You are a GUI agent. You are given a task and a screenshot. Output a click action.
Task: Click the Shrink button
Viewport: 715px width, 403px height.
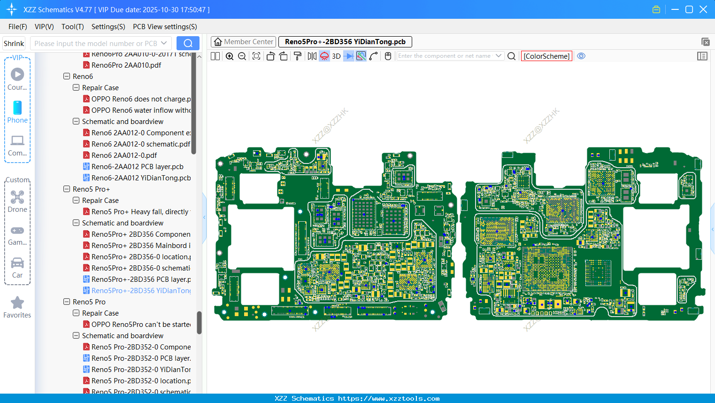(x=14, y=44)
